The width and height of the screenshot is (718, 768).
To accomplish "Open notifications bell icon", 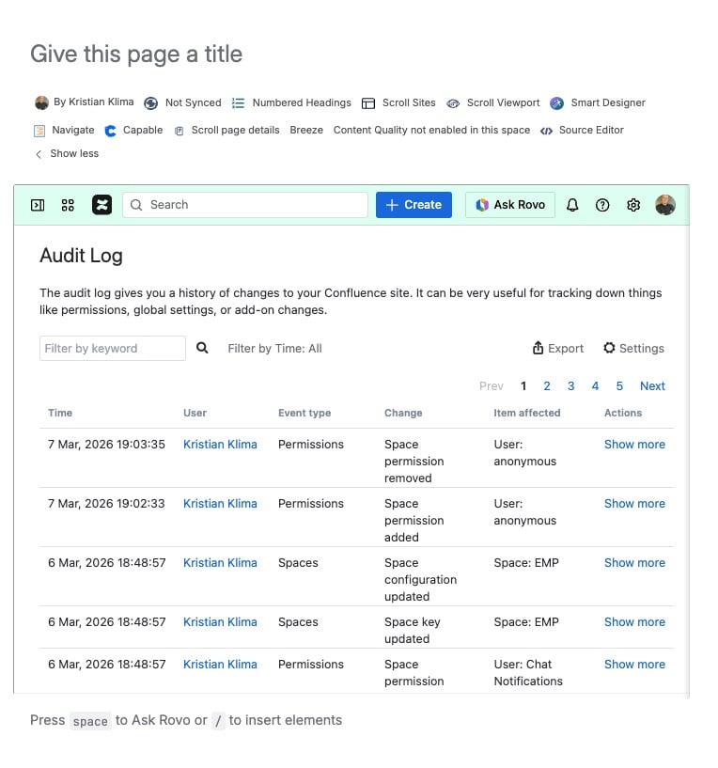I will coord(572,205).
